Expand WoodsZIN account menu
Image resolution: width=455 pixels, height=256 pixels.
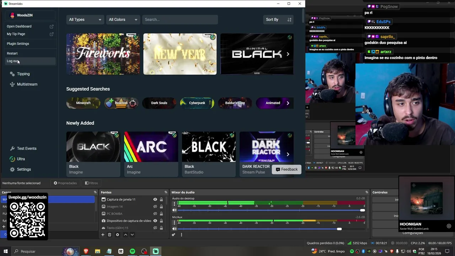(x=30, y=15)
